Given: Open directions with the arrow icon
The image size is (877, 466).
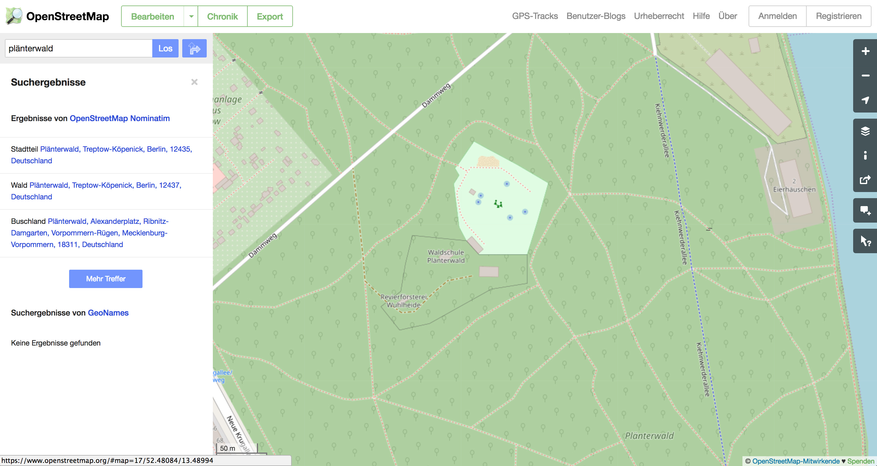Looking at the screenshot, I should click(x=194, y=48).
